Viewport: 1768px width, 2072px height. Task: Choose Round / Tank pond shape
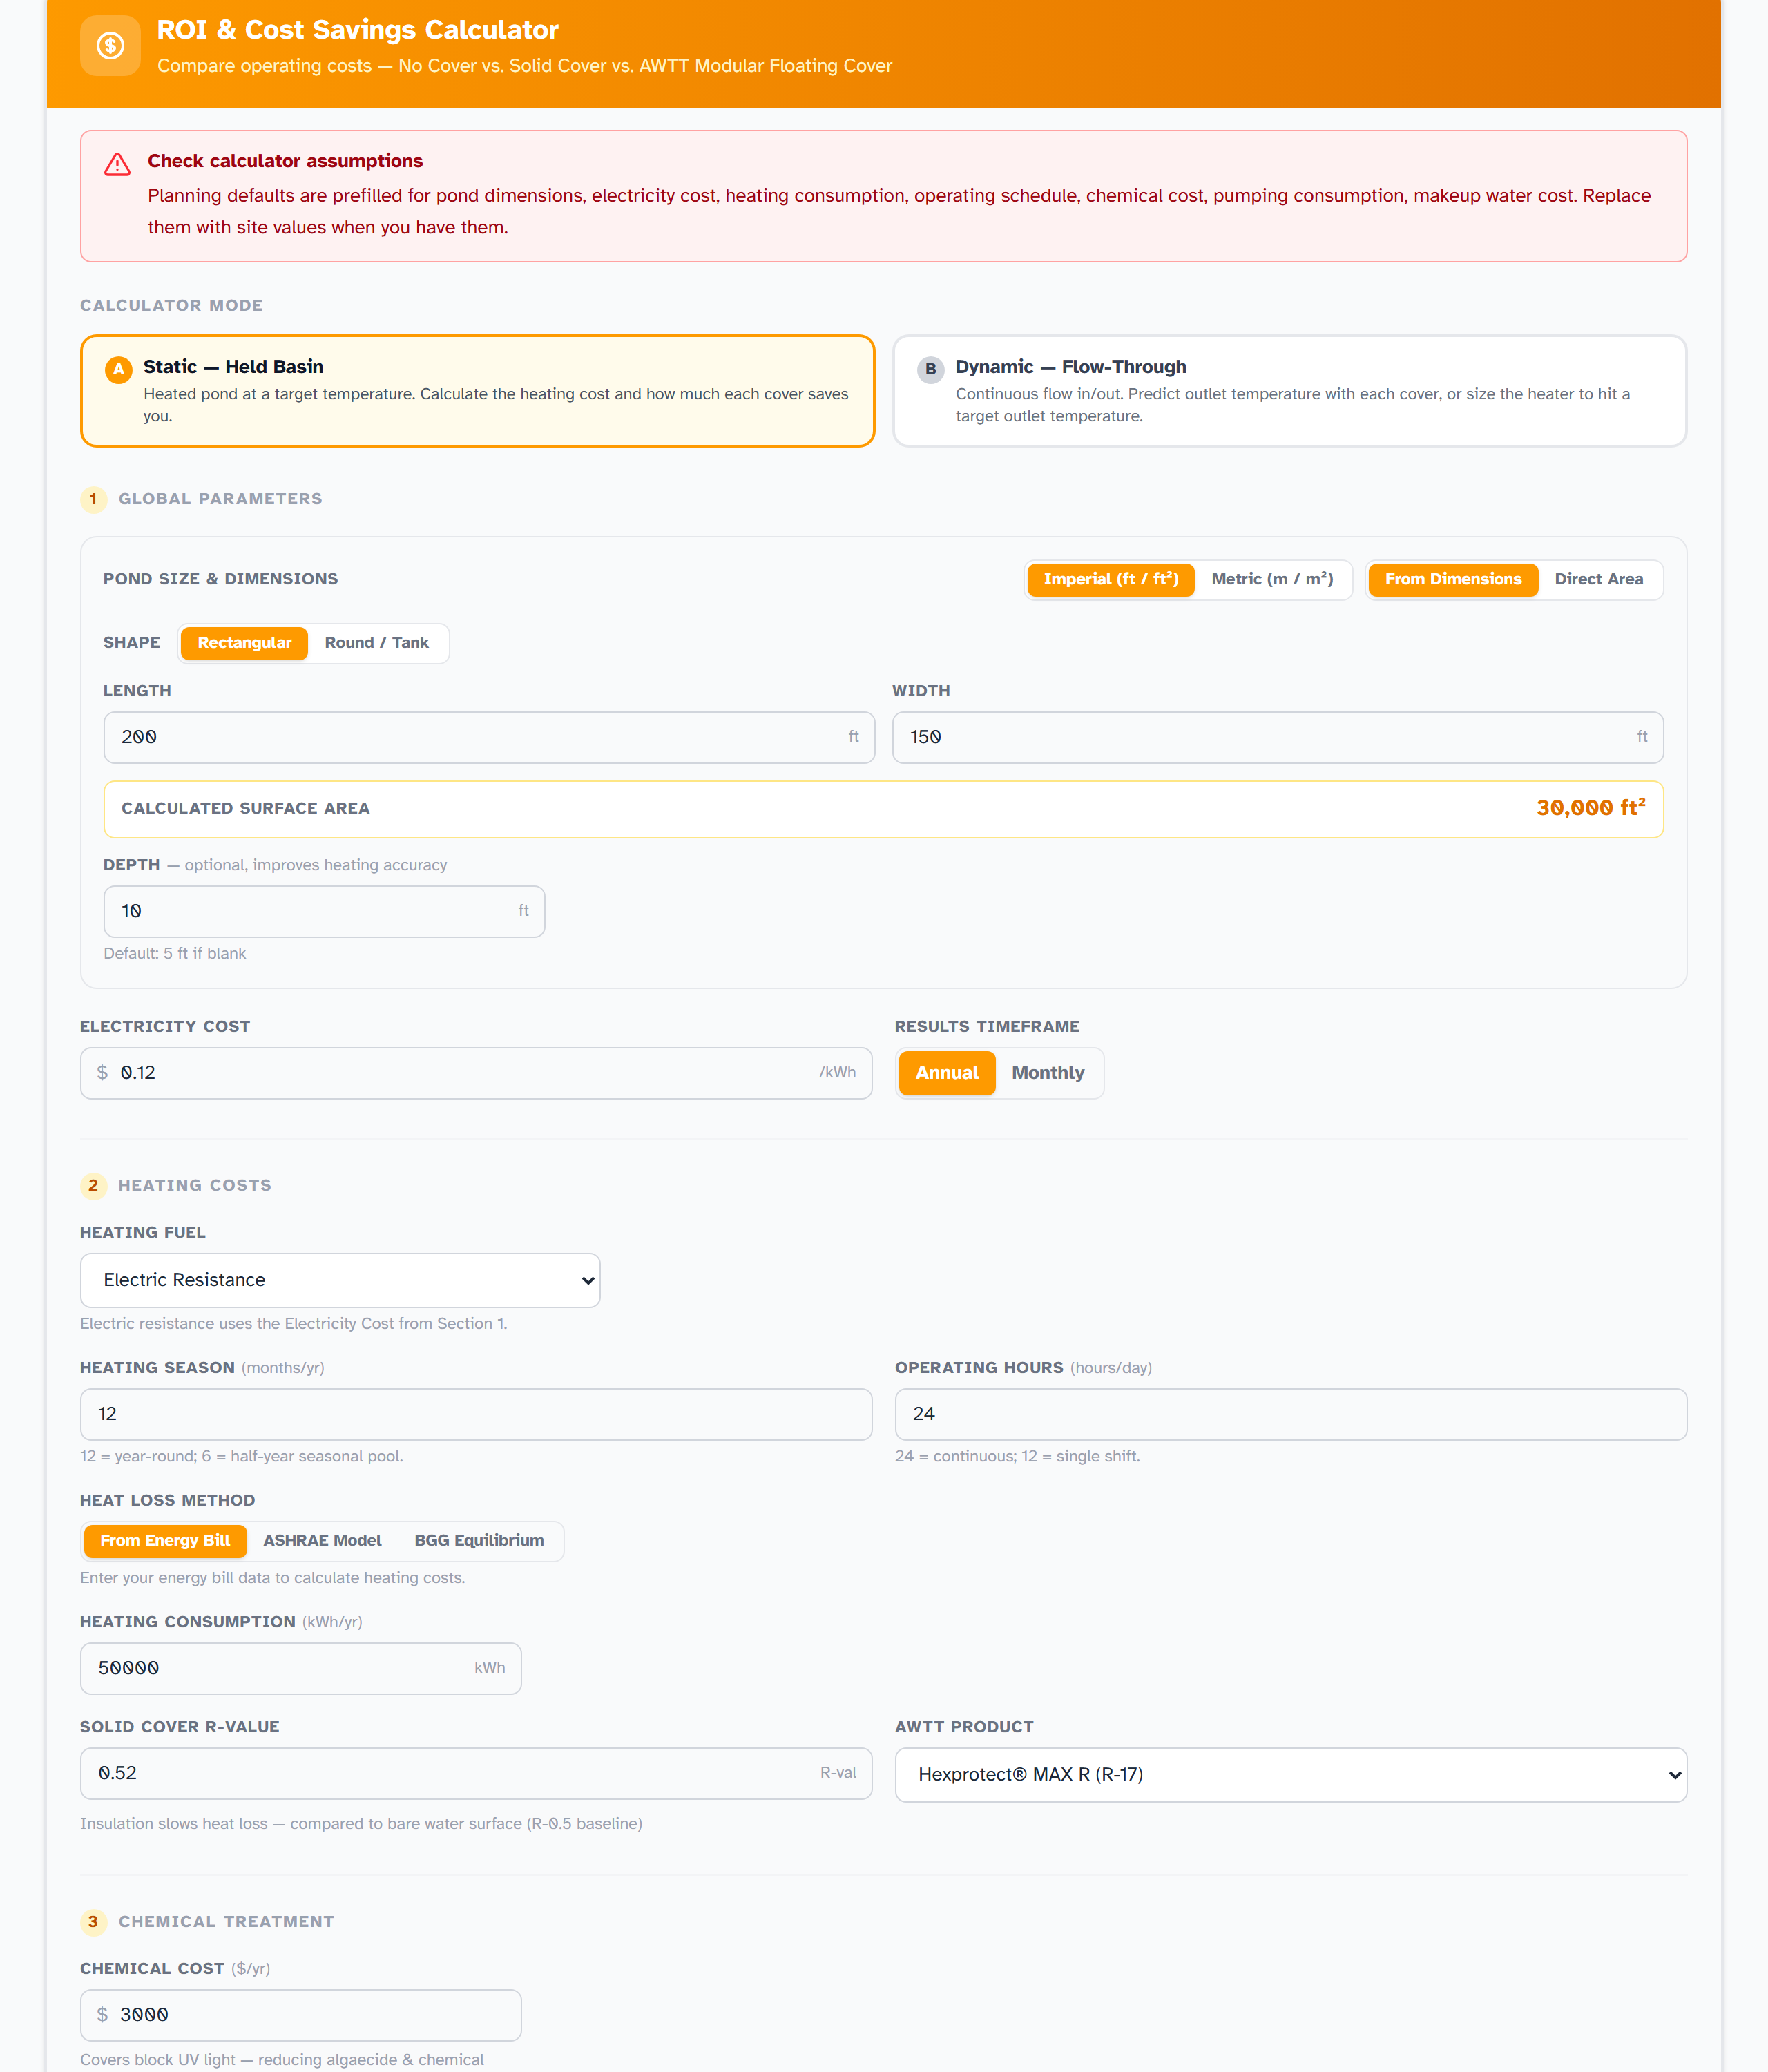click(x=377, y=643)
